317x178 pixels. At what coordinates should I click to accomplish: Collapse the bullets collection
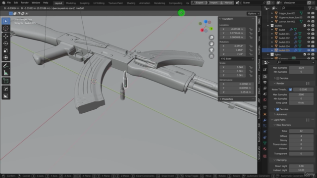[x=268, y=26]
